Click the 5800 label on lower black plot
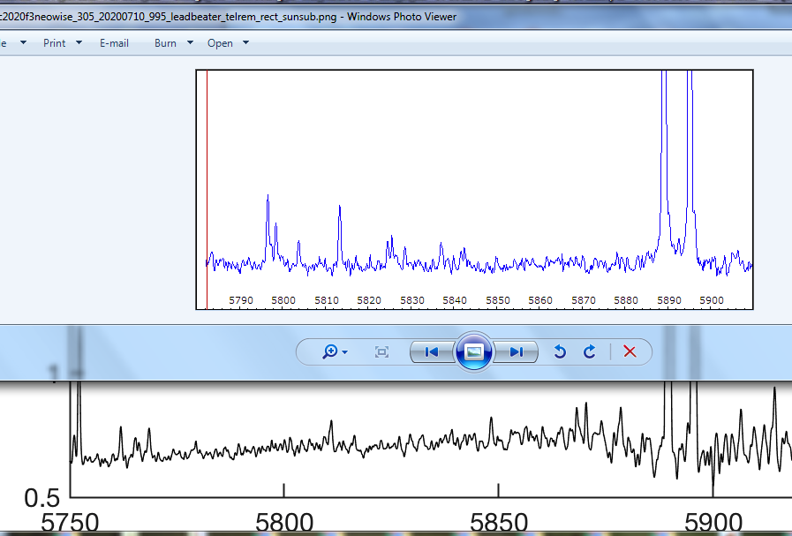The image size is (792, 536). [x=283, y=522]
